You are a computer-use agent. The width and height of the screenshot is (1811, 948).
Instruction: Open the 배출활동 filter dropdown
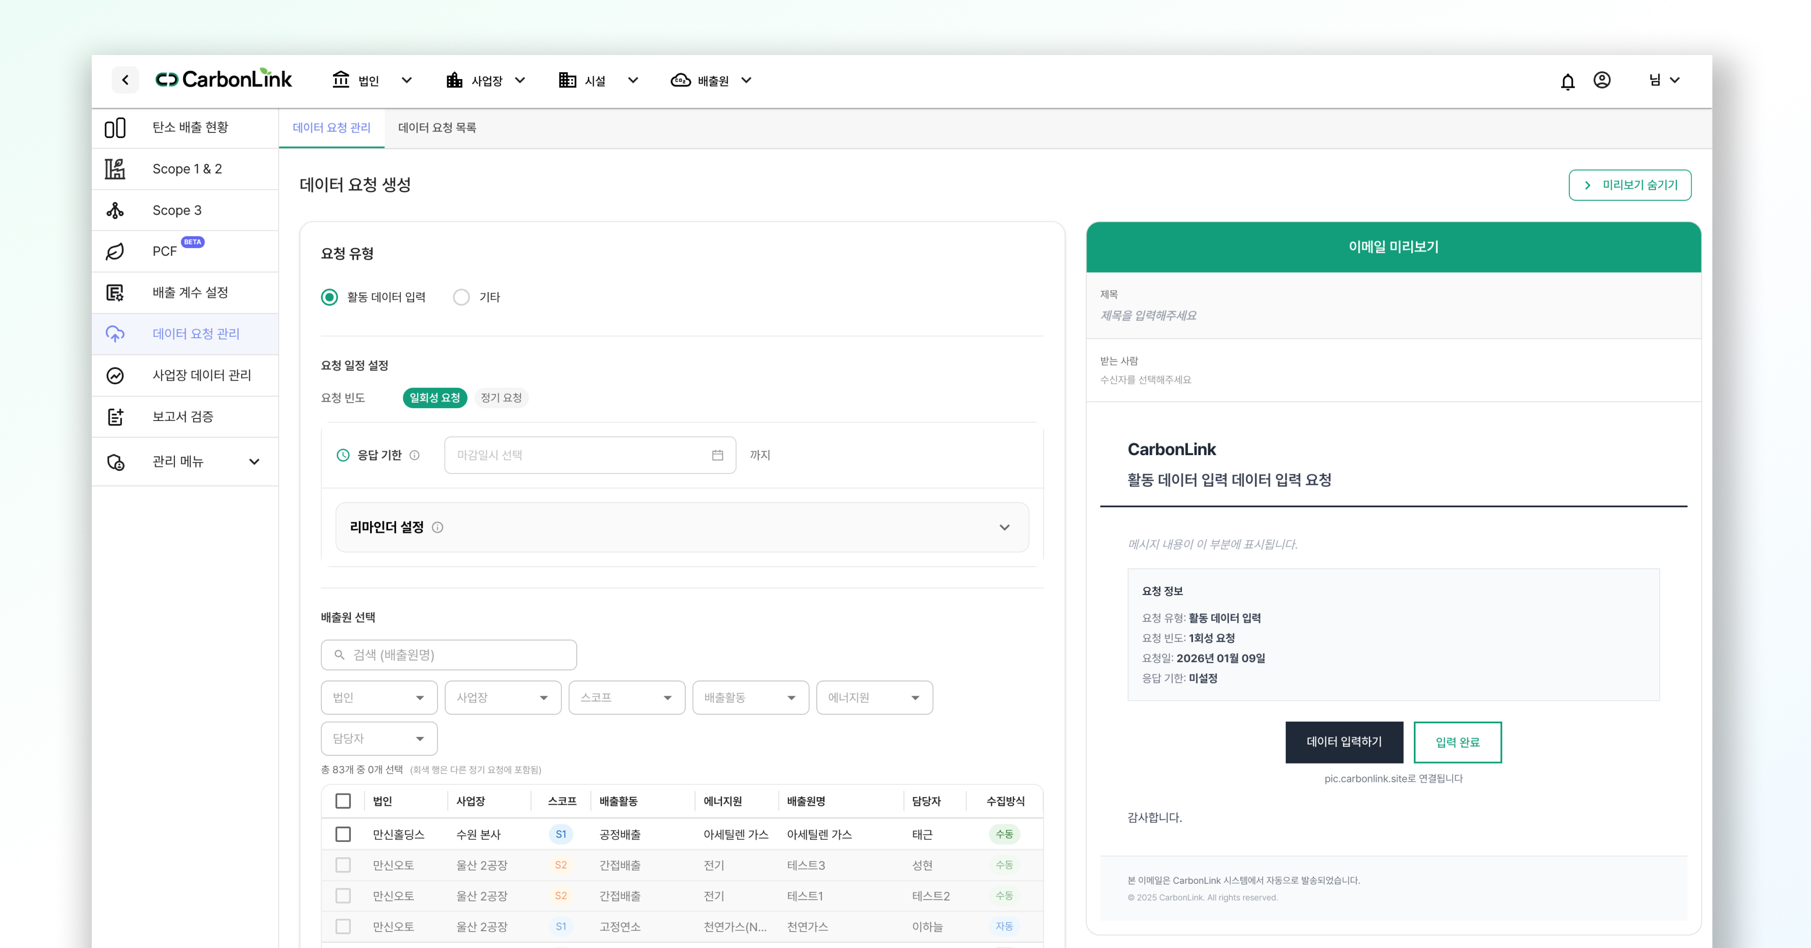coord(750,698)
